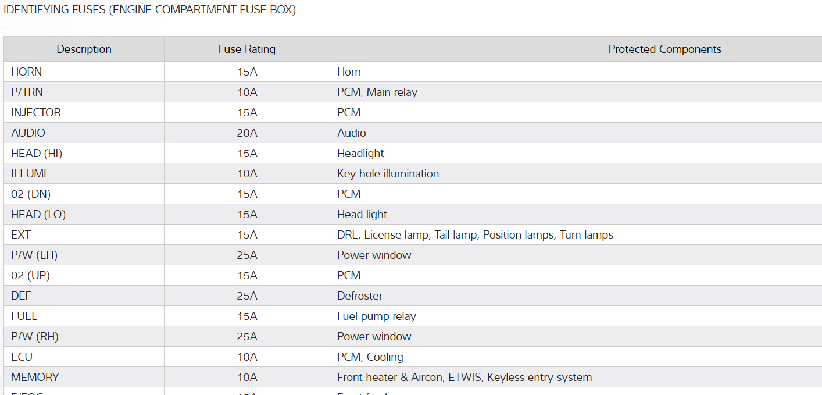Click the AUDIO fuse name cell
Image resolution: width=822 pixels, height=395 pixels.
(28, 133)
